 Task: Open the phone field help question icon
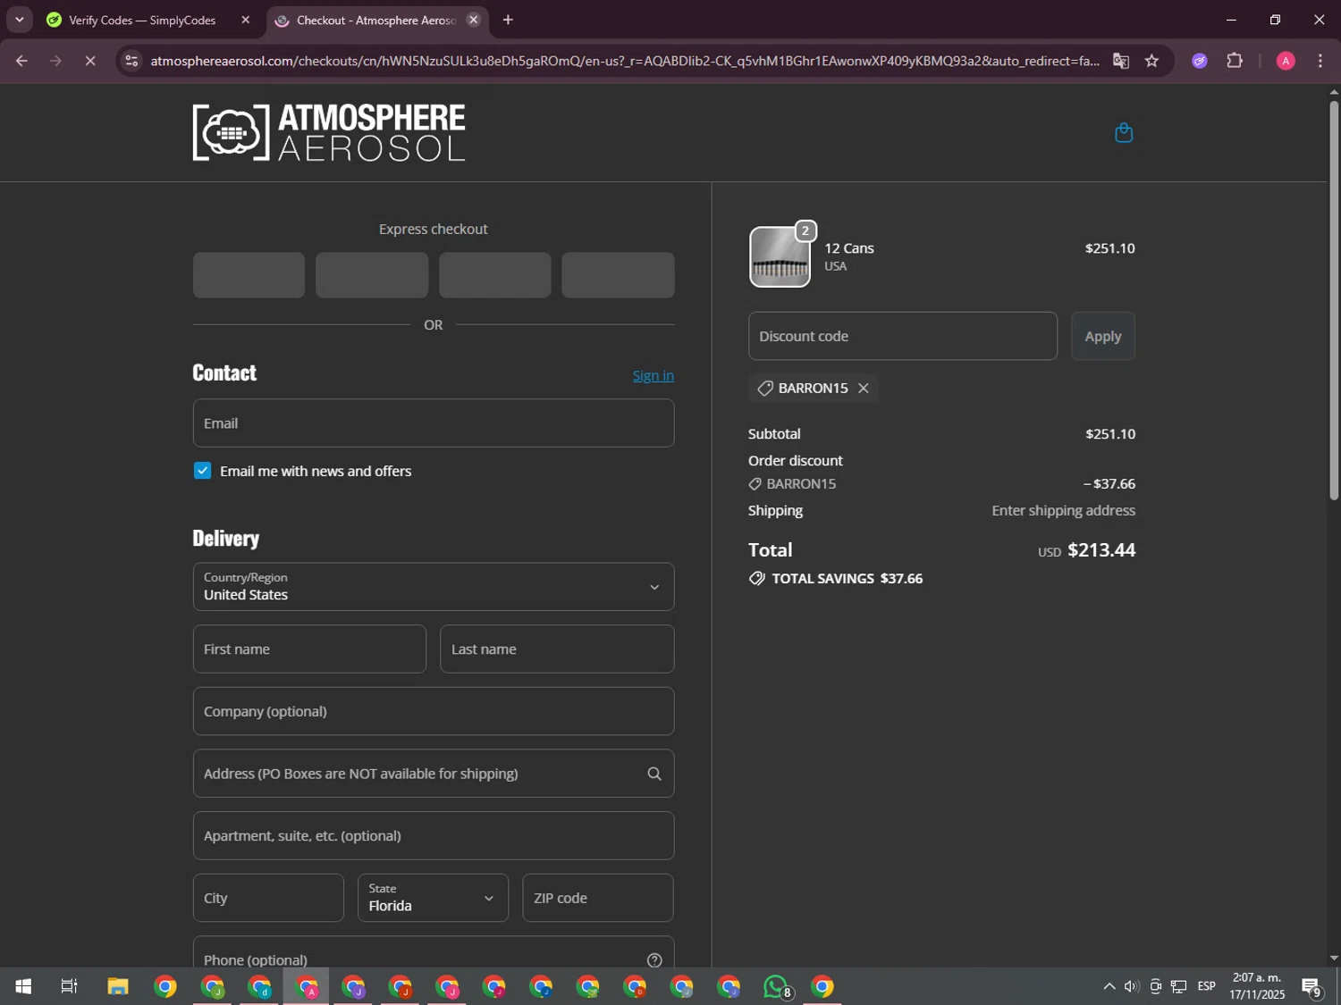point(654,959)
